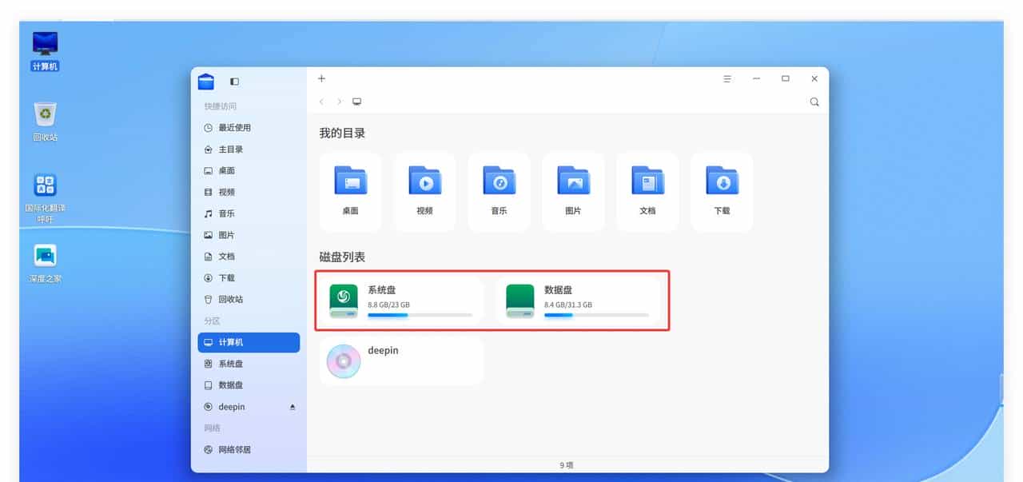Image resolution: width=1023 pixels, height=482 pixels.
Task: Select 数据盘 in the sidebar partition list
Action: point(232,384)
